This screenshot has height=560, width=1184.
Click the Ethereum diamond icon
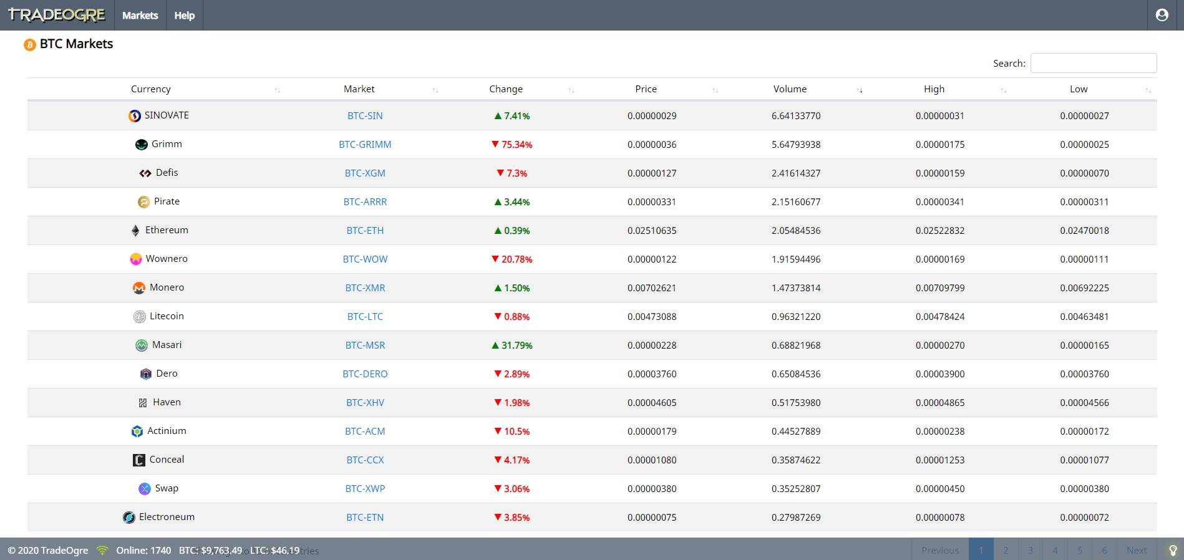pos(135,231)
